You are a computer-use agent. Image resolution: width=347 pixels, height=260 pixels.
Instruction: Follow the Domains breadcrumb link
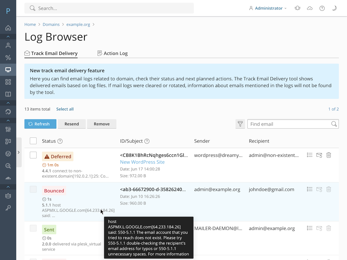click(x=51, y=24)
